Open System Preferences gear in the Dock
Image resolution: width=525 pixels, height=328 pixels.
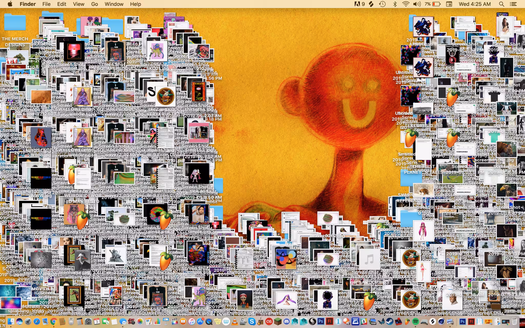point(88,321)
